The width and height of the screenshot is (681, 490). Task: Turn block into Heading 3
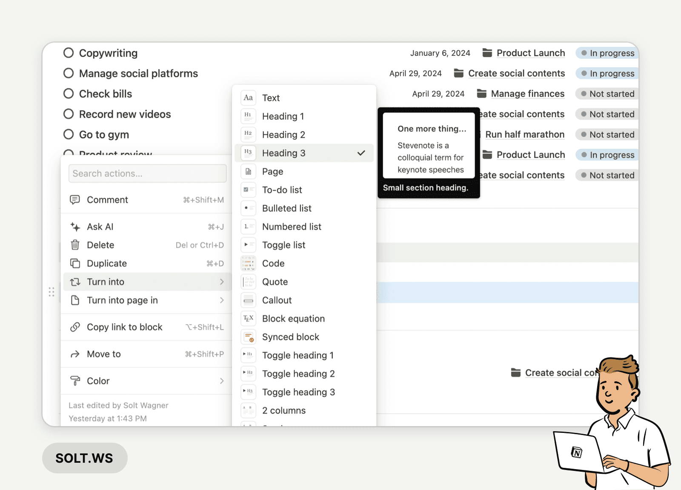[304, 153]
